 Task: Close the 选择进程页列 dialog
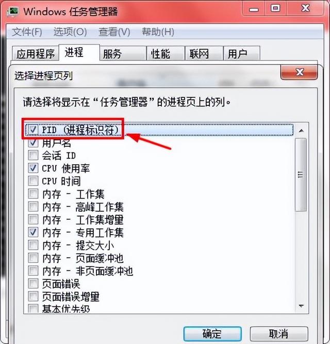click(x=299, y=72)
